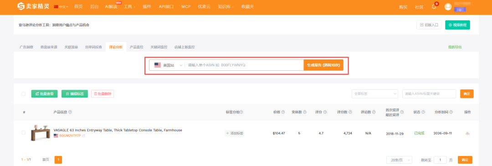Screen dimensions: 492x166
Task: Click the 编辑标签 button
Action: [x=75, y=94]
